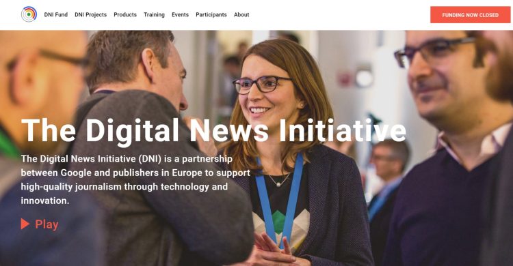The image size is (513, 266).
Task: Click The Digital News Initiative headline
Action: click(x=213, y=130)
